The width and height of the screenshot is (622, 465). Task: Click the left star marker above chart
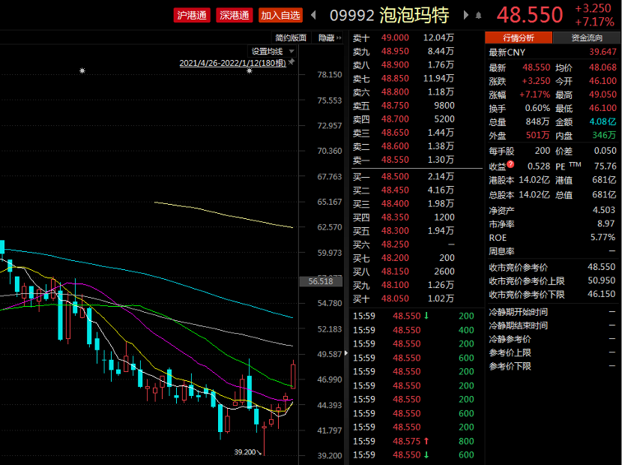tap(82, 71)
